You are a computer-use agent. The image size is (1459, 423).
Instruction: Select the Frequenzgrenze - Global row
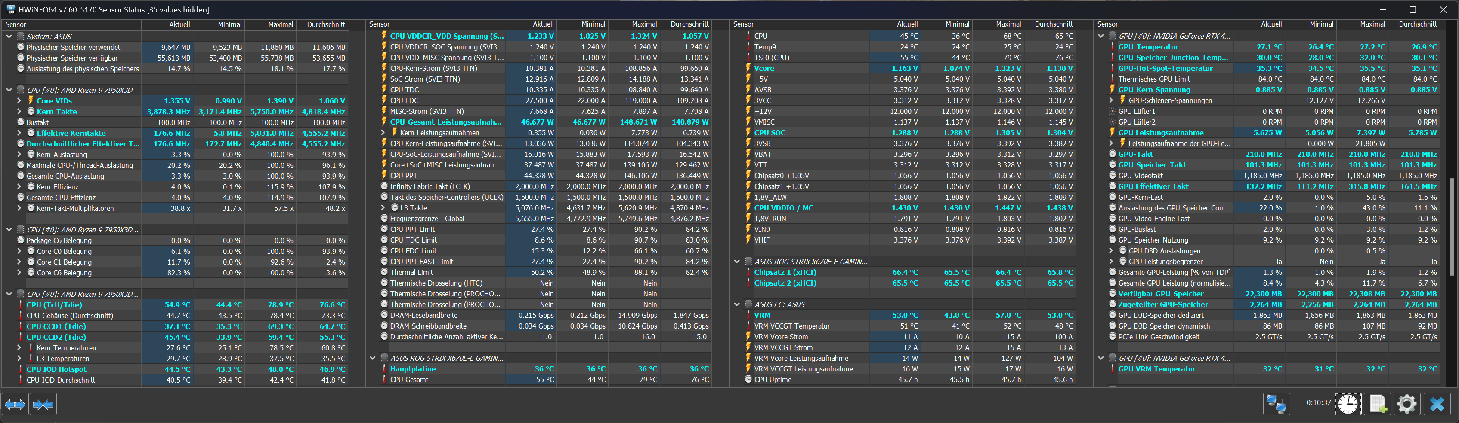pos(545,218)
